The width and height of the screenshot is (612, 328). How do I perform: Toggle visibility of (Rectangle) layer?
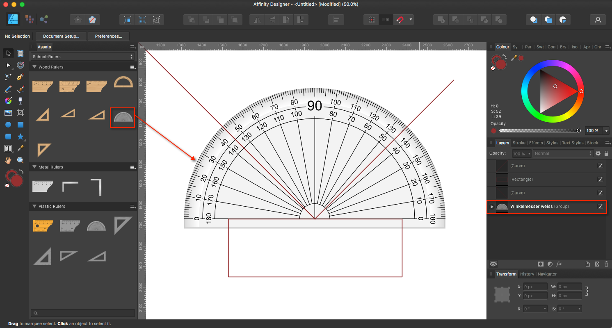(x=600, y=180)
